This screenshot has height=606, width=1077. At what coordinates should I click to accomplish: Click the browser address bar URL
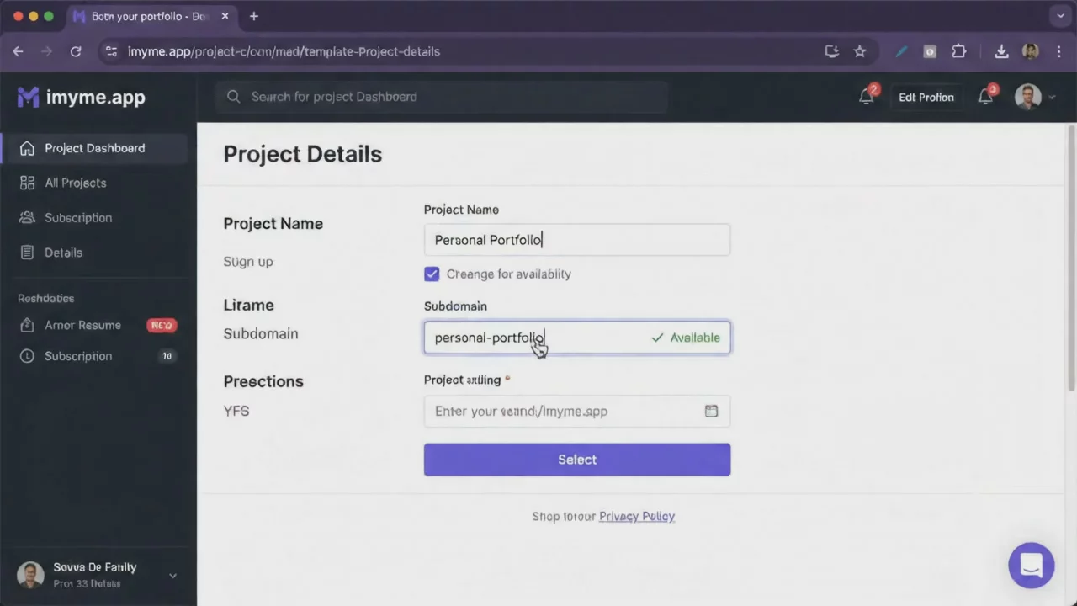[284, 51]
